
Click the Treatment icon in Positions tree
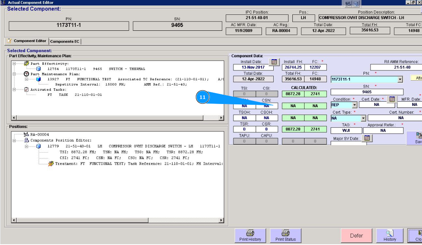[51, 164]
